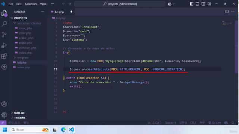Toggle the Secondary Side Bar
The width and height of the screenshot is (239, 134).
203,4
